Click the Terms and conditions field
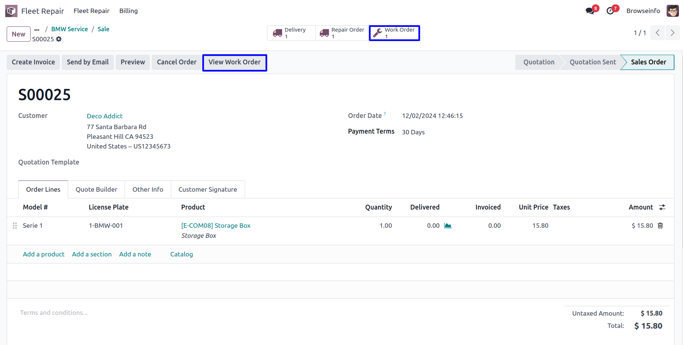Screen dimensions: 683x345 (x=54, y=313)
